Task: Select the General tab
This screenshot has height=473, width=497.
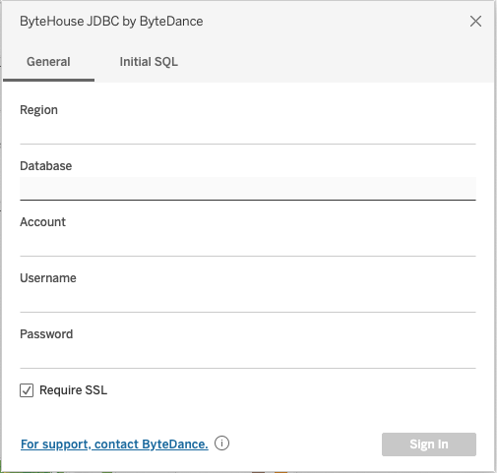Action: (x=48, y=62)
